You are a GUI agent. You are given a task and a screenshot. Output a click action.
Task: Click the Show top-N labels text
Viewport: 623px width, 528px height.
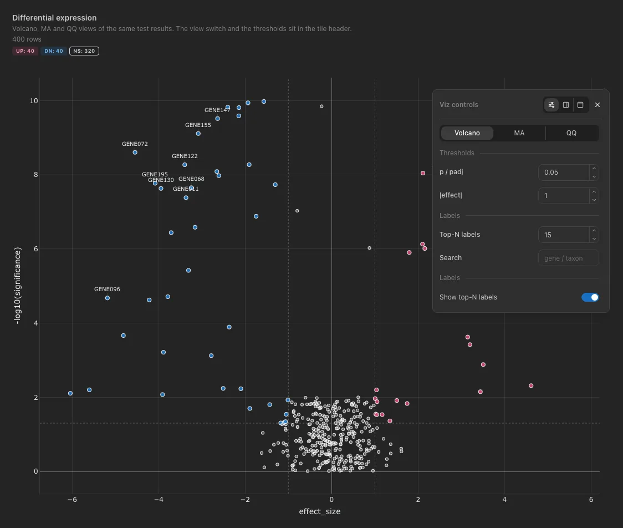pyautogui.click(x=468, y=297)
